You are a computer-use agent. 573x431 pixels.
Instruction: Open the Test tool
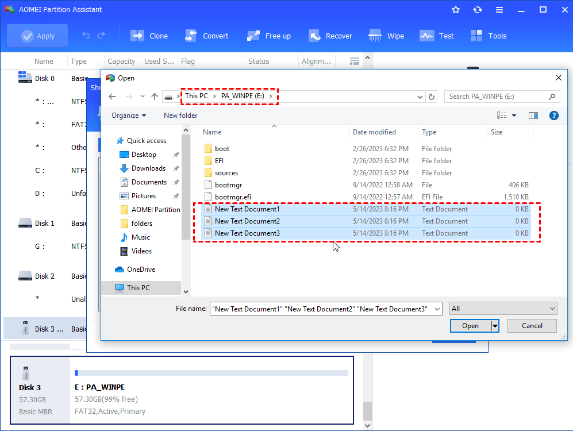(x=436, y=36)
